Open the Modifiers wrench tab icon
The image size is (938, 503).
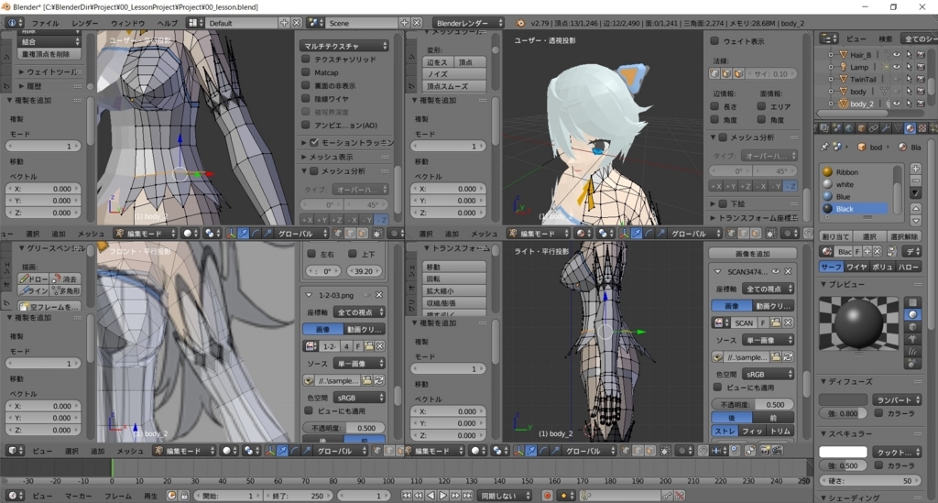(x=886, y=128)
